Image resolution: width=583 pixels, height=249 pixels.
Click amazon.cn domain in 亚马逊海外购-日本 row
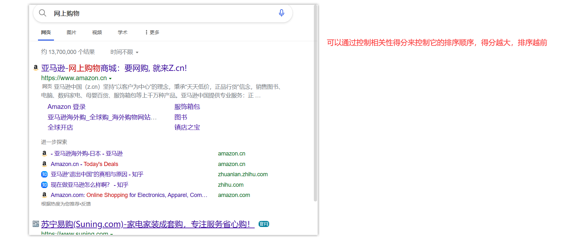232,154
